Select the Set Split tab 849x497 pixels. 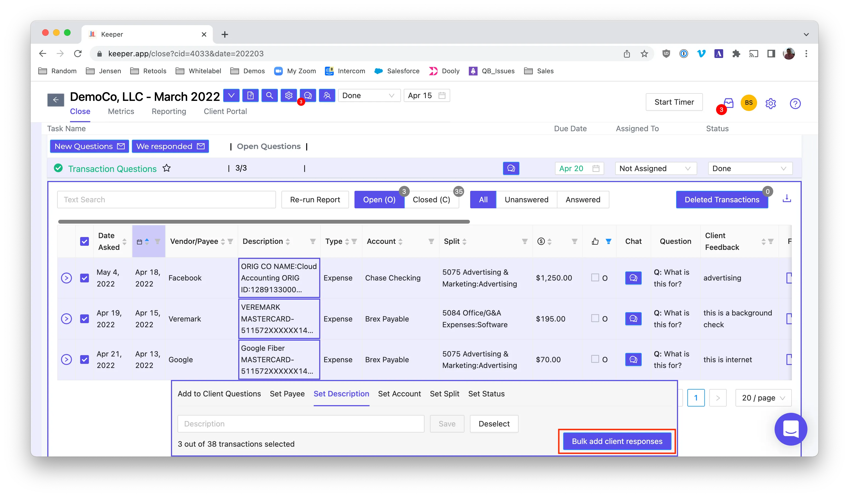(444, 394)
